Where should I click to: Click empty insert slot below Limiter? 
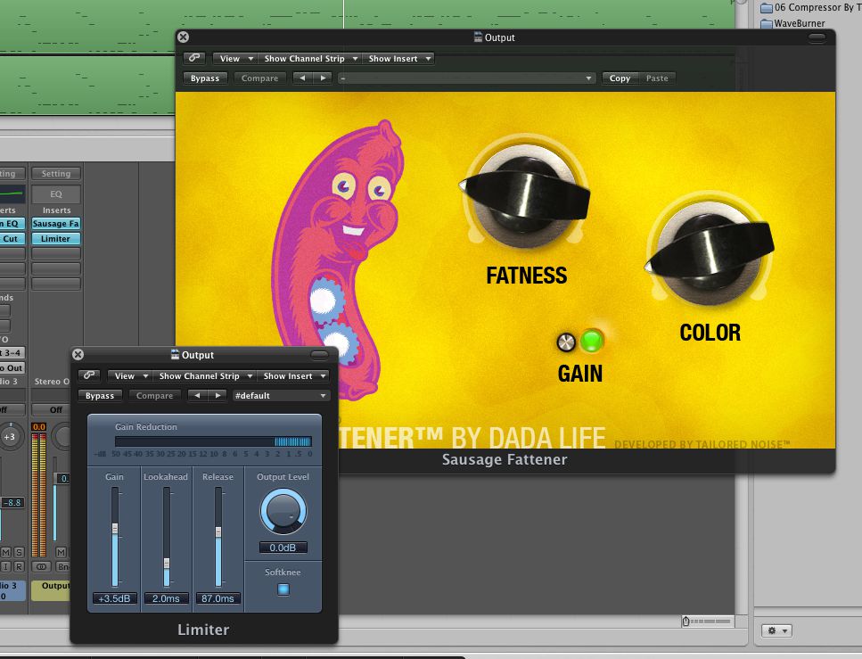click(x=56, y=253)
